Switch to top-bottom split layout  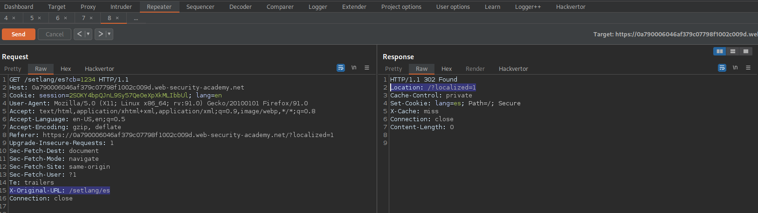(733, 51)
